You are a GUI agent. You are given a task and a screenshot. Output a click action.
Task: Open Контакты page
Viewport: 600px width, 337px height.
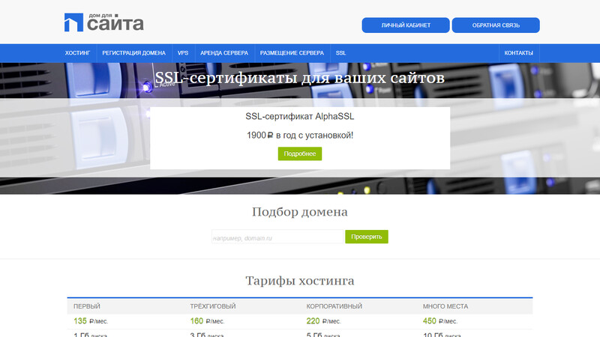[518, 53]
